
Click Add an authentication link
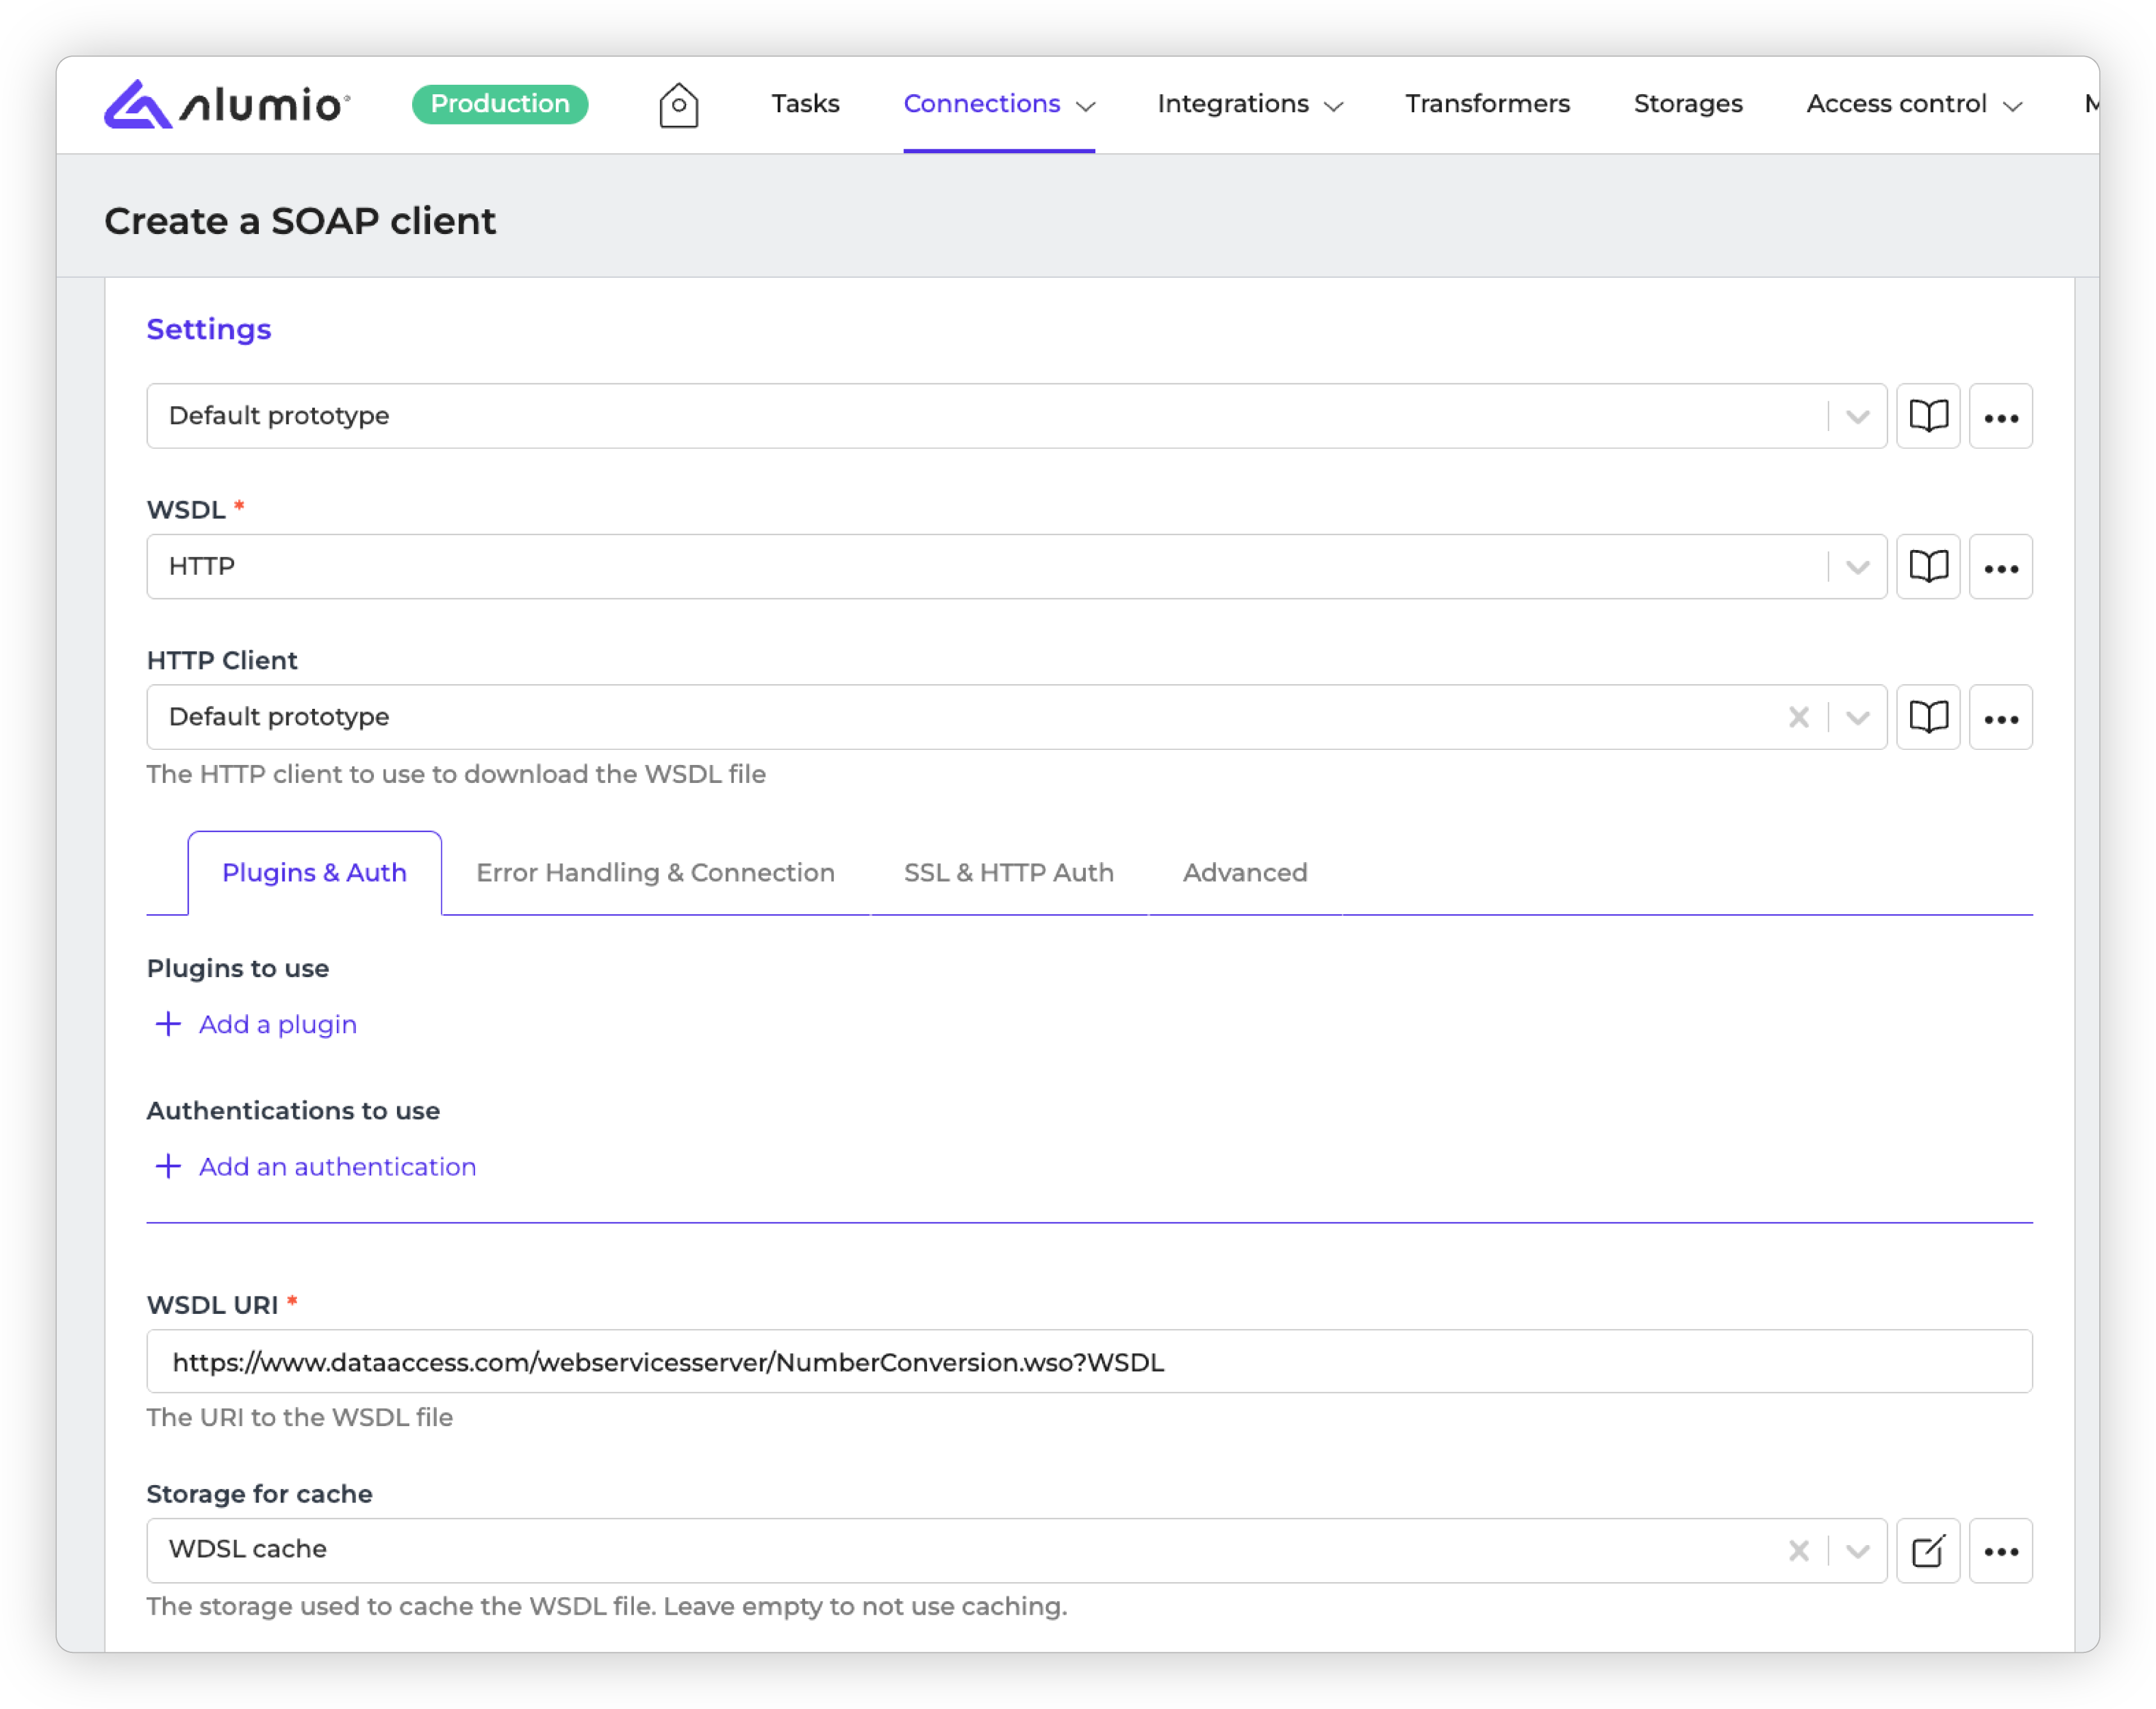point(336,1166)
